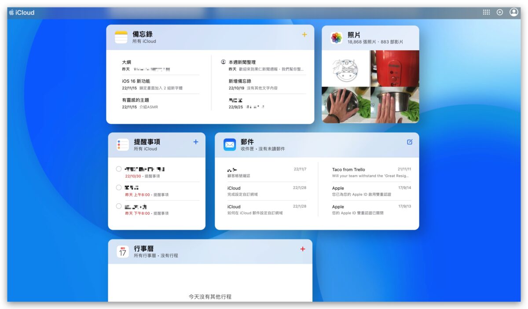Viewport: 528px width, 309px height.
Task: Open the robot vacuum drawing photo
Action: (x=345, y=68)
